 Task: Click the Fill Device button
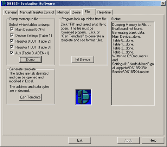83,59
